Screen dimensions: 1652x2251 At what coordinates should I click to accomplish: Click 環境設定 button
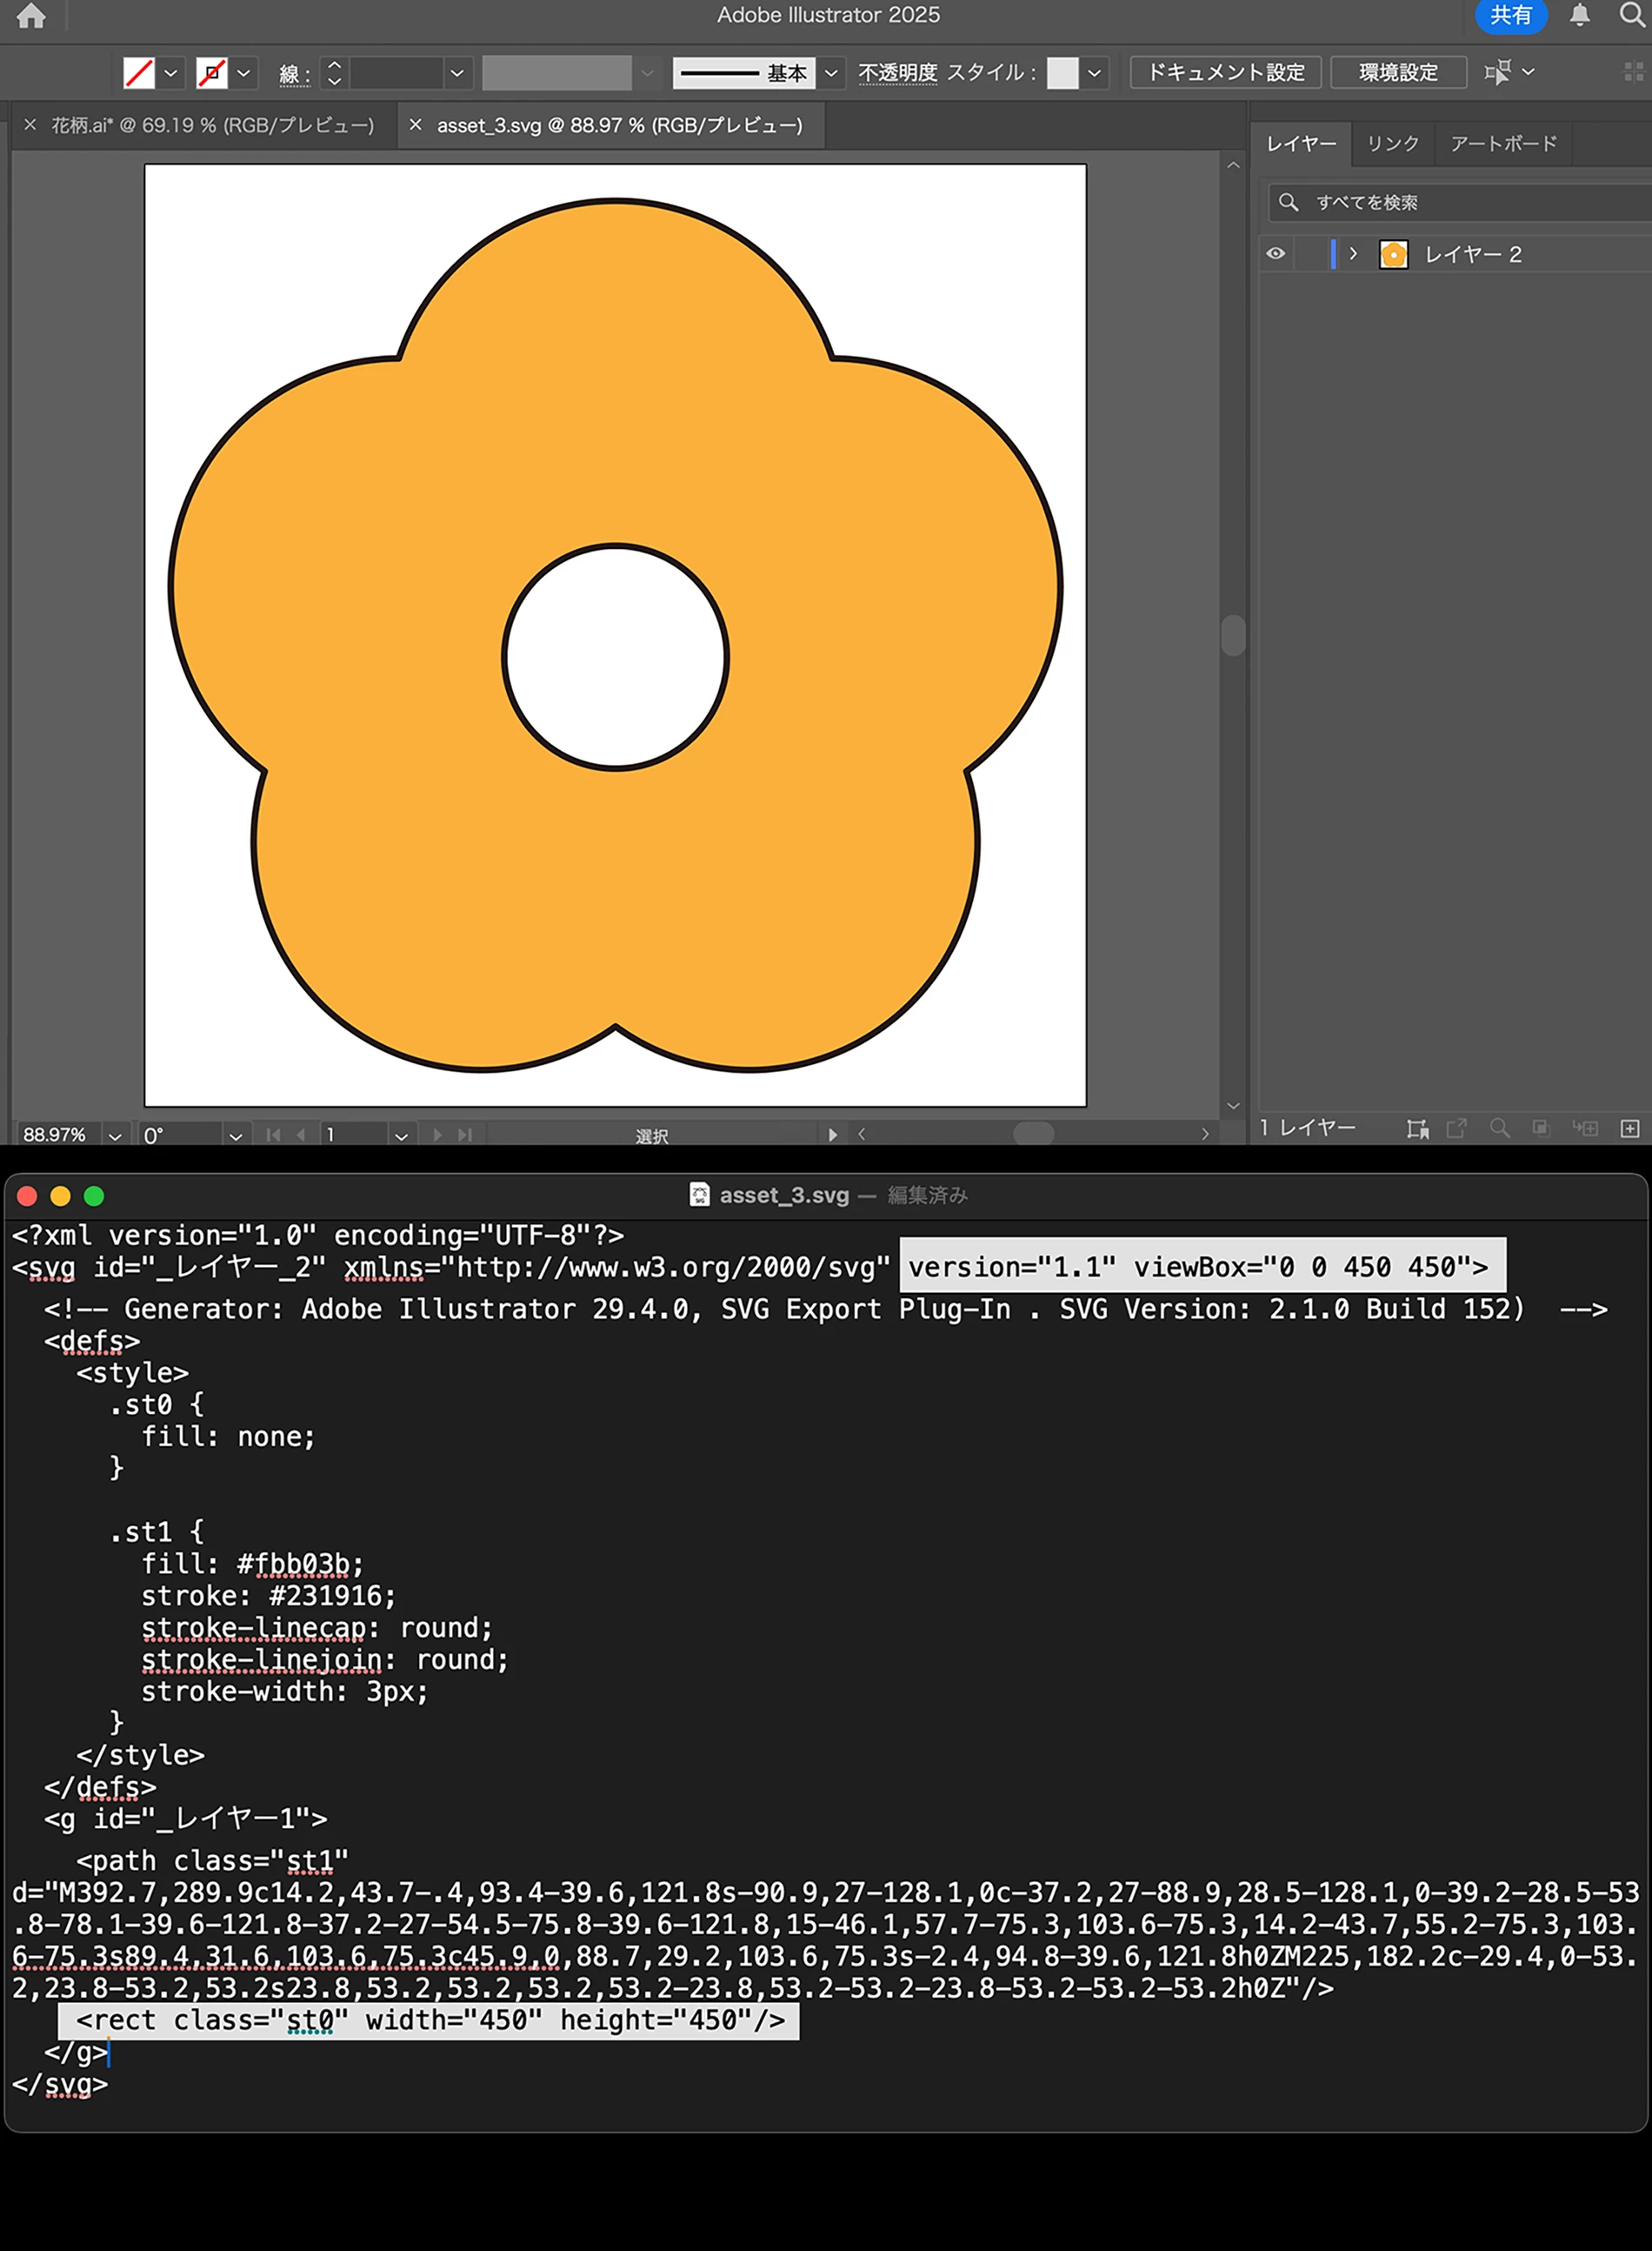pyautogui.click(x=1398, y=72)
